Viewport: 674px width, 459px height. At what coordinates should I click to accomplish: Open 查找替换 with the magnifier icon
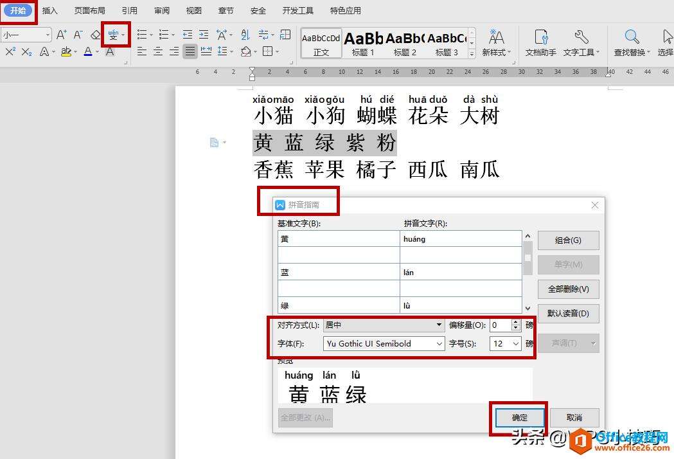pyautogui.click(x=630, y=37)
